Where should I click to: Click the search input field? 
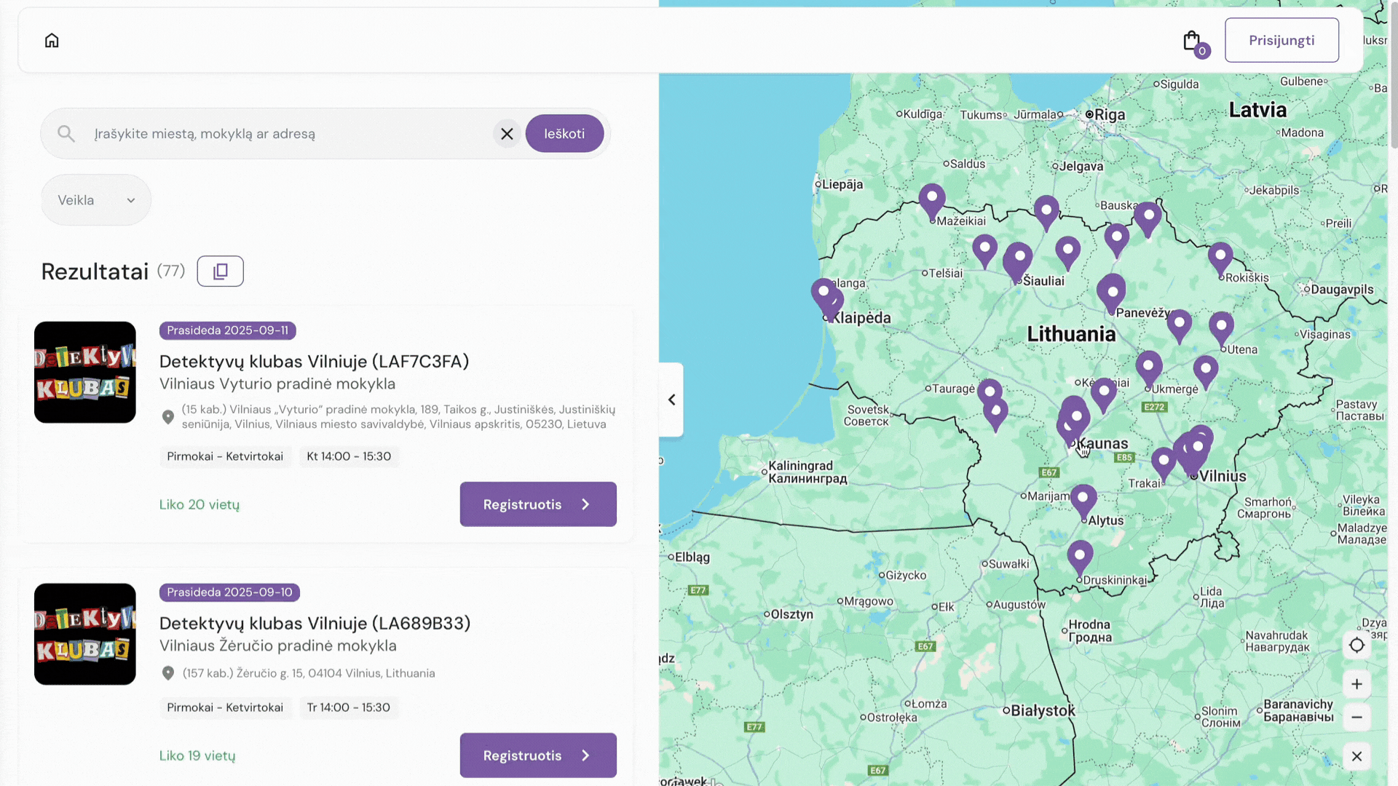[291, 133]
